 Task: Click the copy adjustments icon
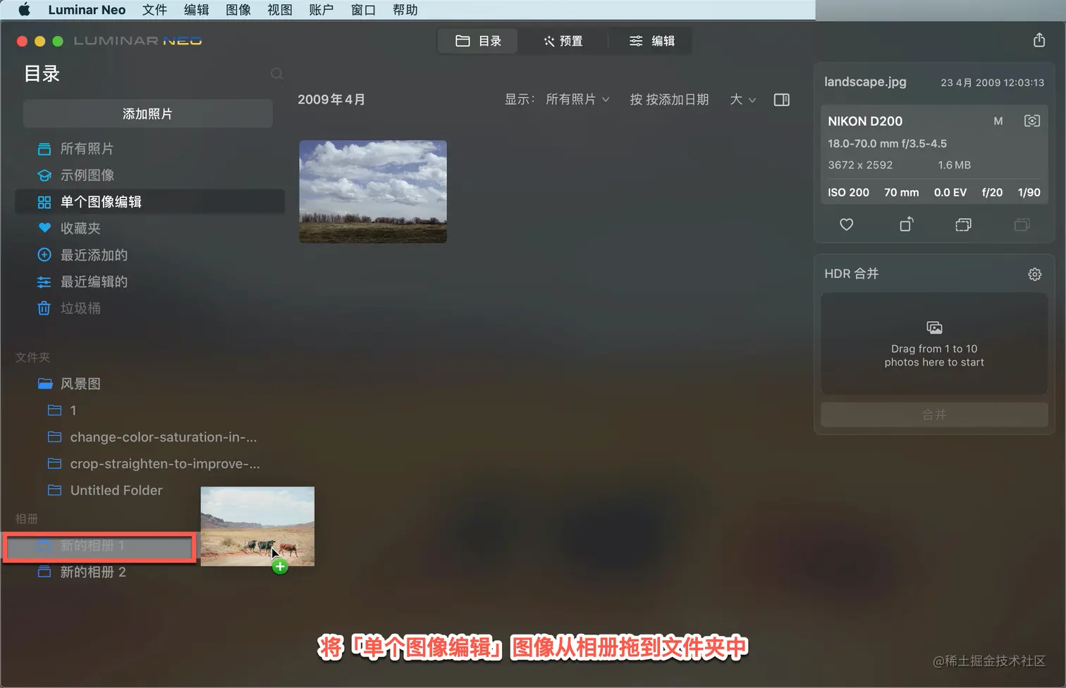pyautogui.click(x=963, y=225)
